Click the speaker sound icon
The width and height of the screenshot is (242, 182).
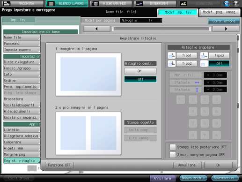pyautogui.click(x=227, y=3)
